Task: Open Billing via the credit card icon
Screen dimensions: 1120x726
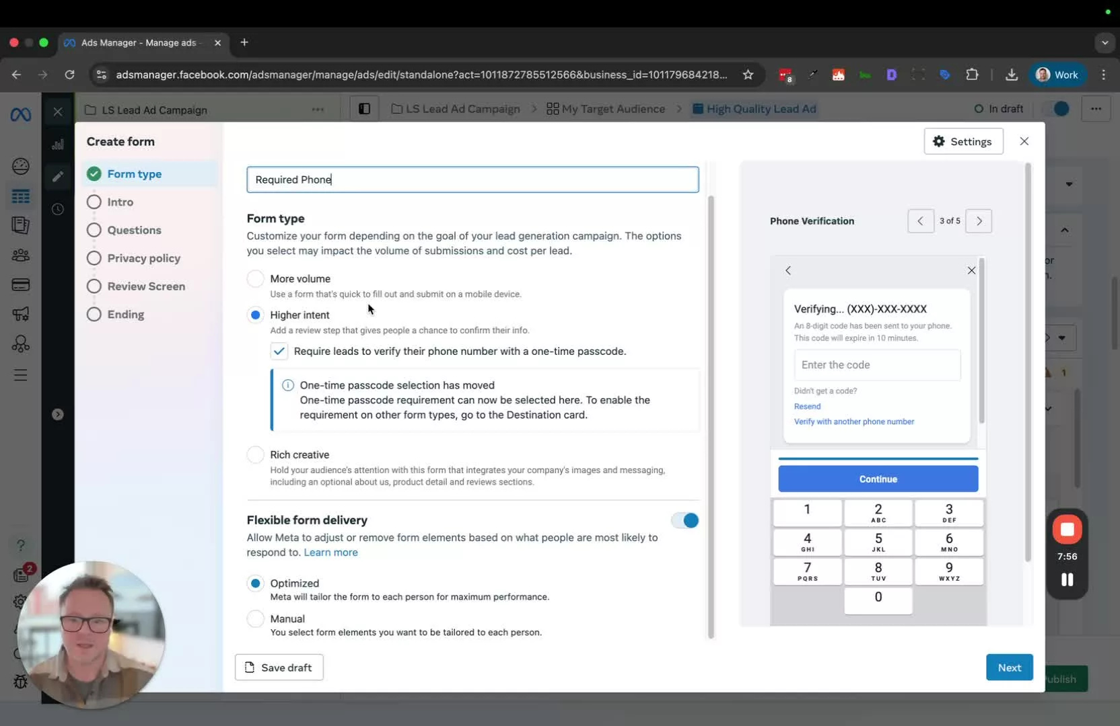Action: [21, 284]
